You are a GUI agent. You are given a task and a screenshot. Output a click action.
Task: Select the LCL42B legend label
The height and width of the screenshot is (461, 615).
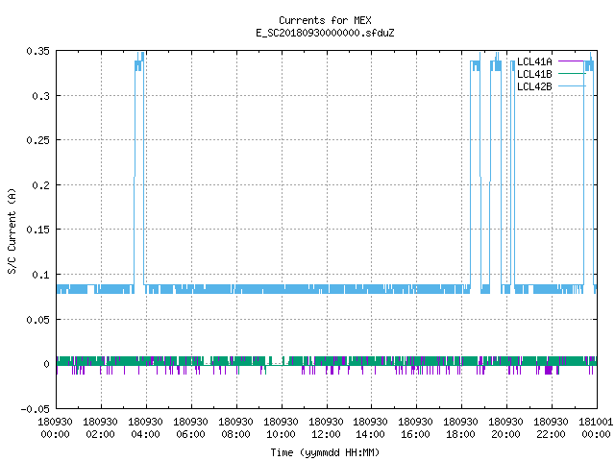(x=534, y=86)
